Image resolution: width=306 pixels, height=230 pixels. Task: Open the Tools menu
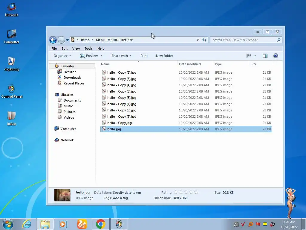[88, 49]
